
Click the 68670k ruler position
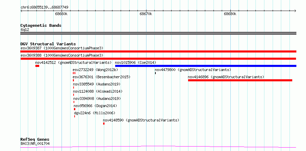(x=146, y=14)
